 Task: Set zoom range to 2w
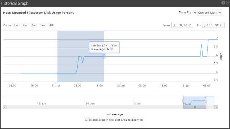click(x=25, y=25)
